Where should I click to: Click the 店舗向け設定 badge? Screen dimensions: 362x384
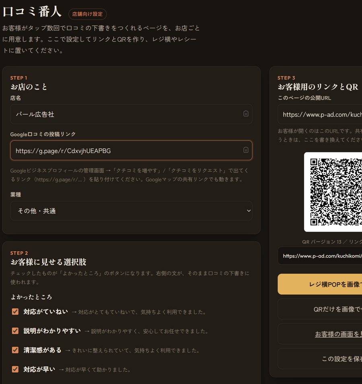click(88, 14)
